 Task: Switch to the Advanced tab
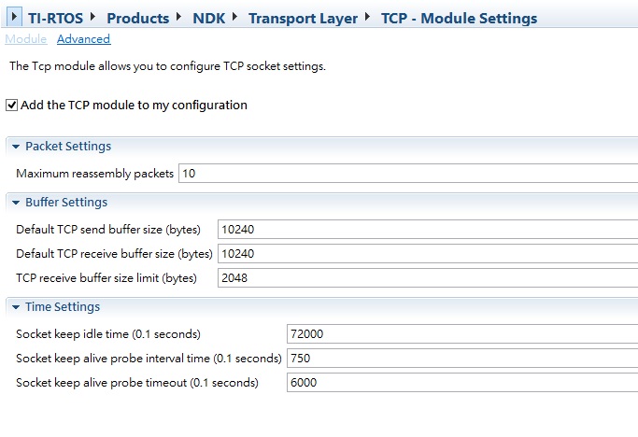pos(83,39)
